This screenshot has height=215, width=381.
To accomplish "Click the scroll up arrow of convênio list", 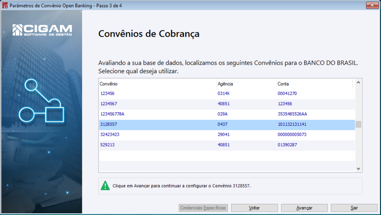I will coord(358,82).
